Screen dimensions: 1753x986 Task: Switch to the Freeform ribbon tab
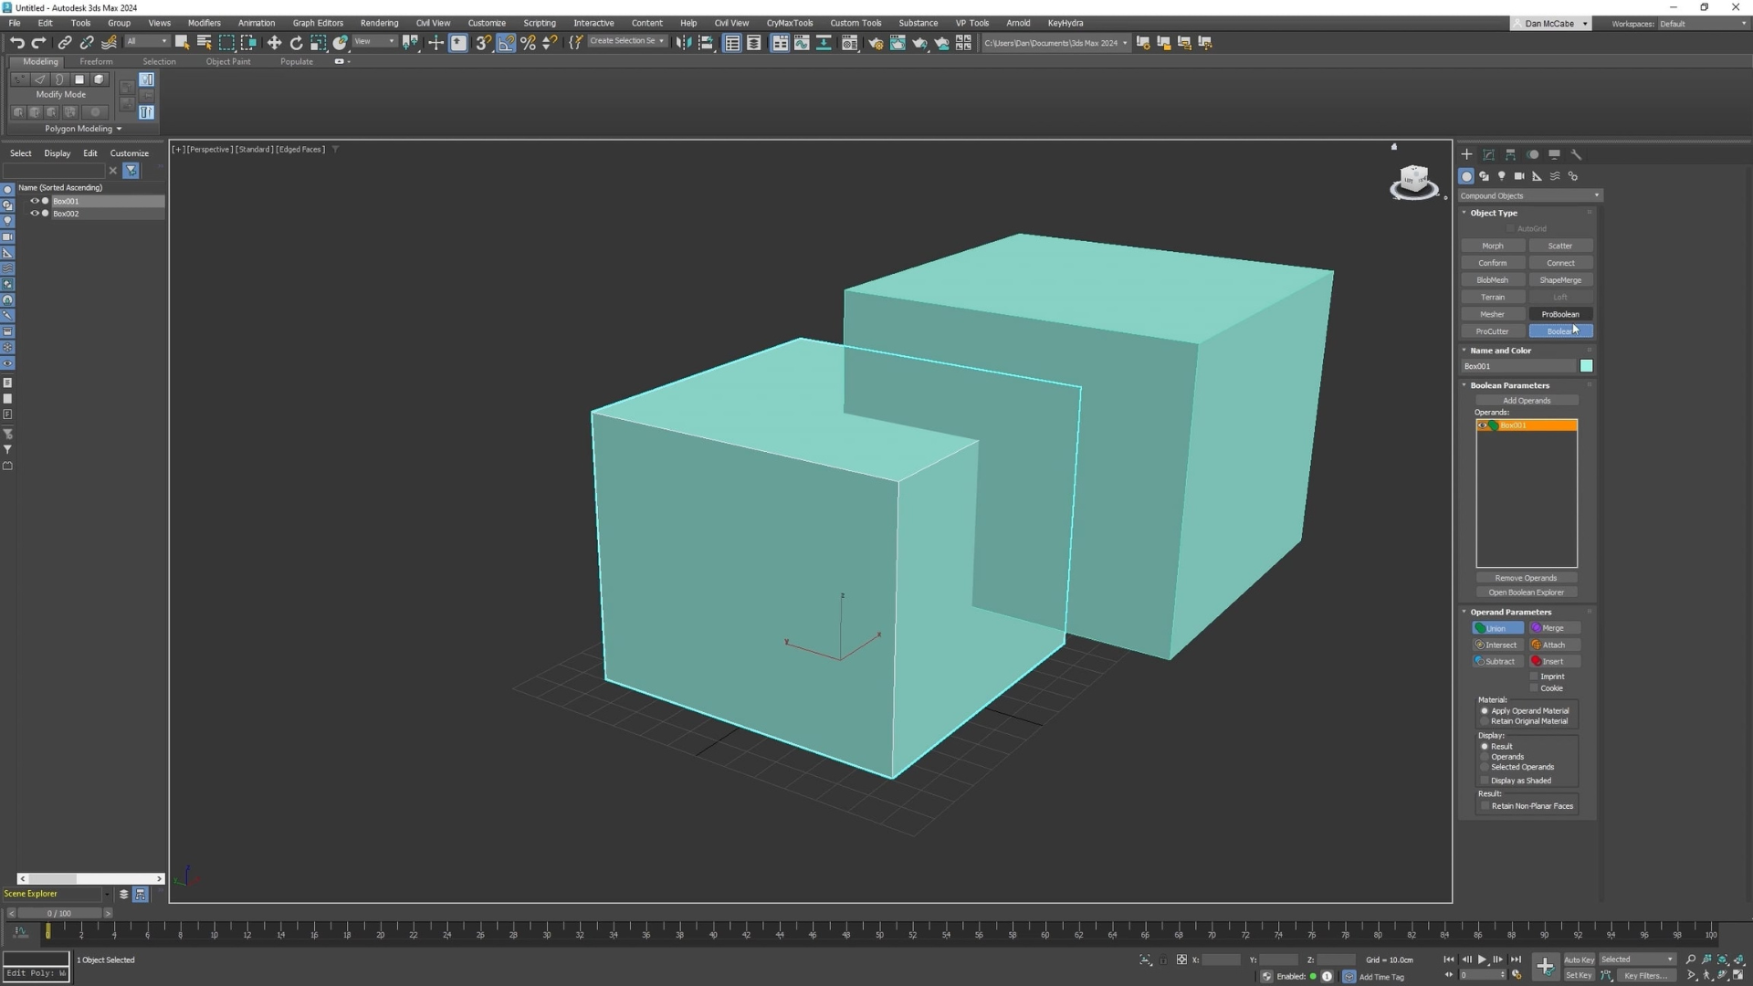pyautogui.click(x=96, y=61)
